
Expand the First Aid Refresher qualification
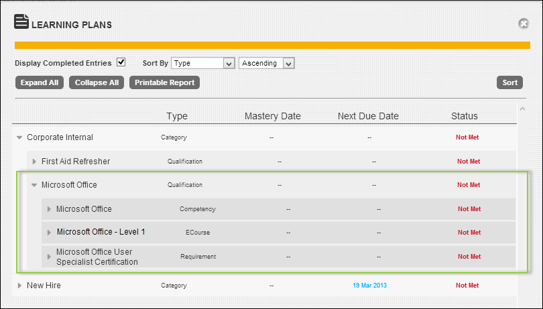(x=34, y=162)
